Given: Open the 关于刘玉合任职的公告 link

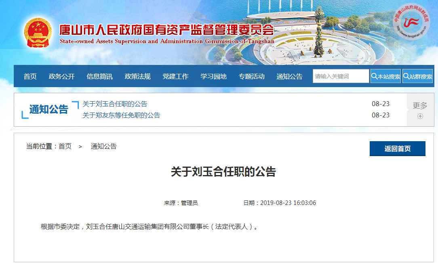Looking at the screenshot, I should [115, 104].
